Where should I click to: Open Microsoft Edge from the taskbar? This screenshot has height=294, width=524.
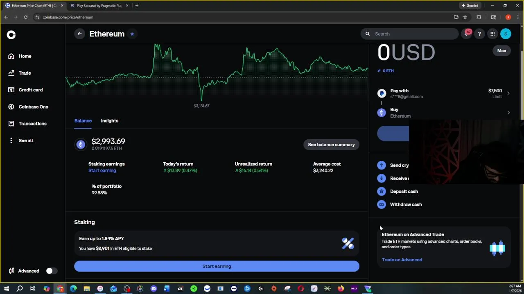click(73, 289)
